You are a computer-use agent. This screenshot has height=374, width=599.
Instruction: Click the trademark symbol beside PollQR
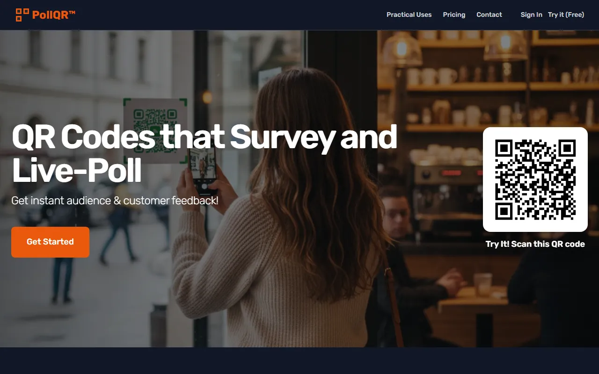(x=72, y=13)
